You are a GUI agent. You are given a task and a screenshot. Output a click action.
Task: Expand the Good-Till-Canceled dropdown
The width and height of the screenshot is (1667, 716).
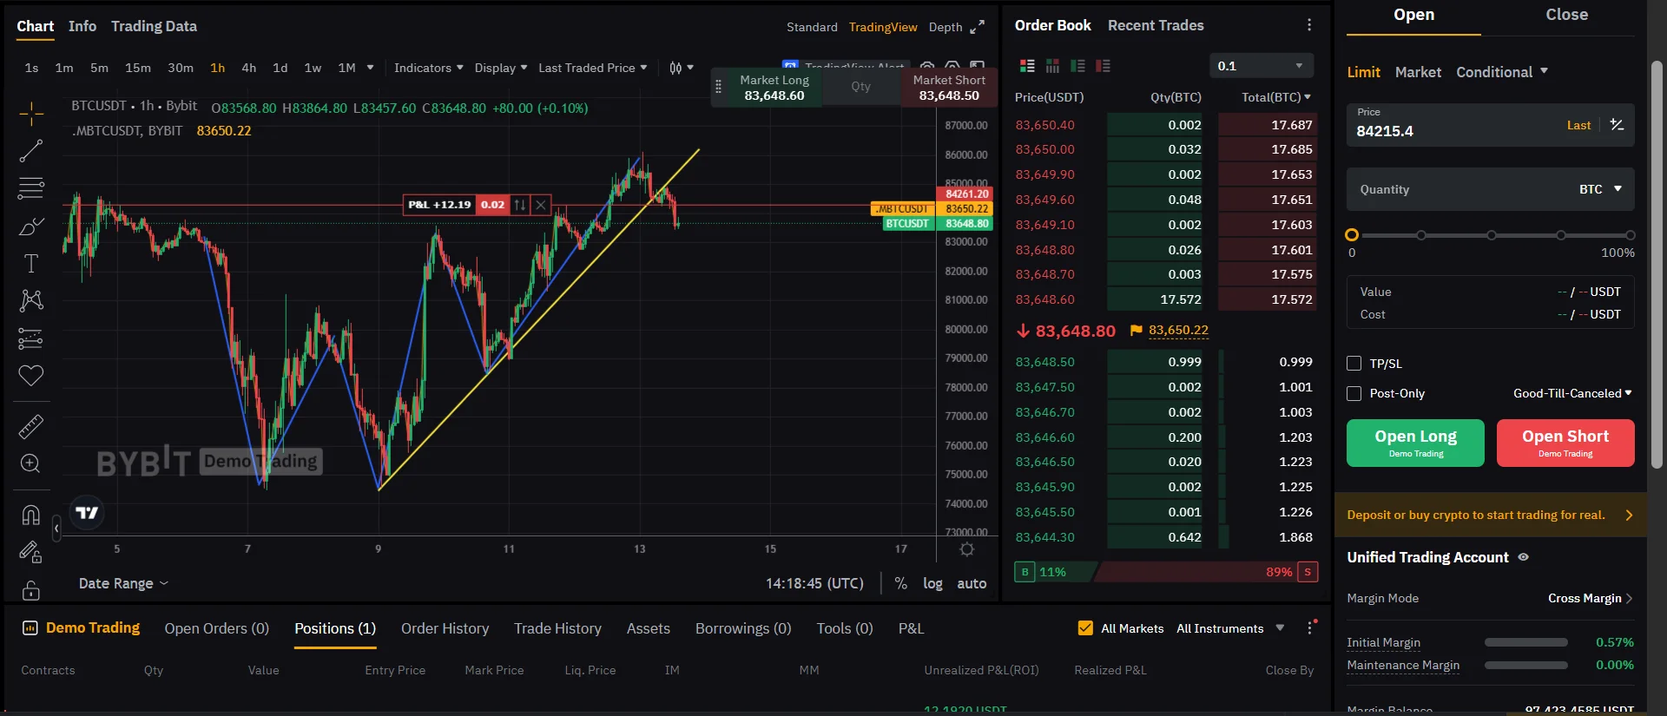1572,393
